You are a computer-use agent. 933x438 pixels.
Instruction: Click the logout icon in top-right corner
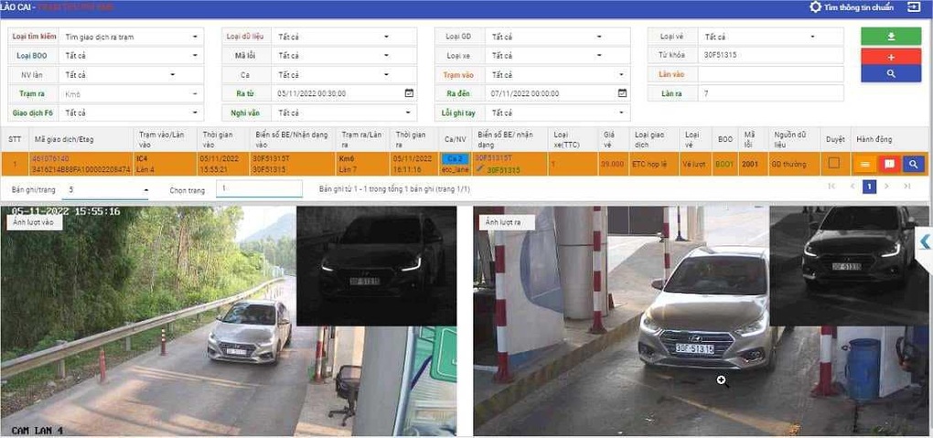pyautogui.click(x=913, y=7)
